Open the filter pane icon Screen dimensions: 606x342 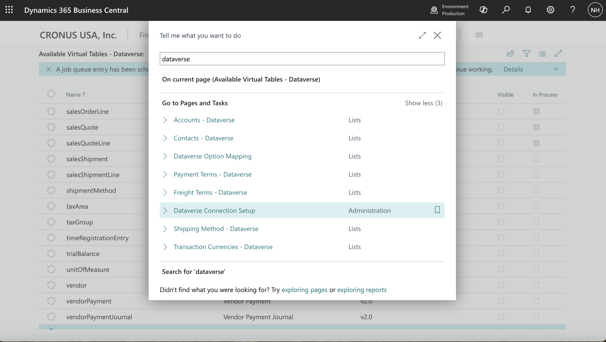coord(527,54)
